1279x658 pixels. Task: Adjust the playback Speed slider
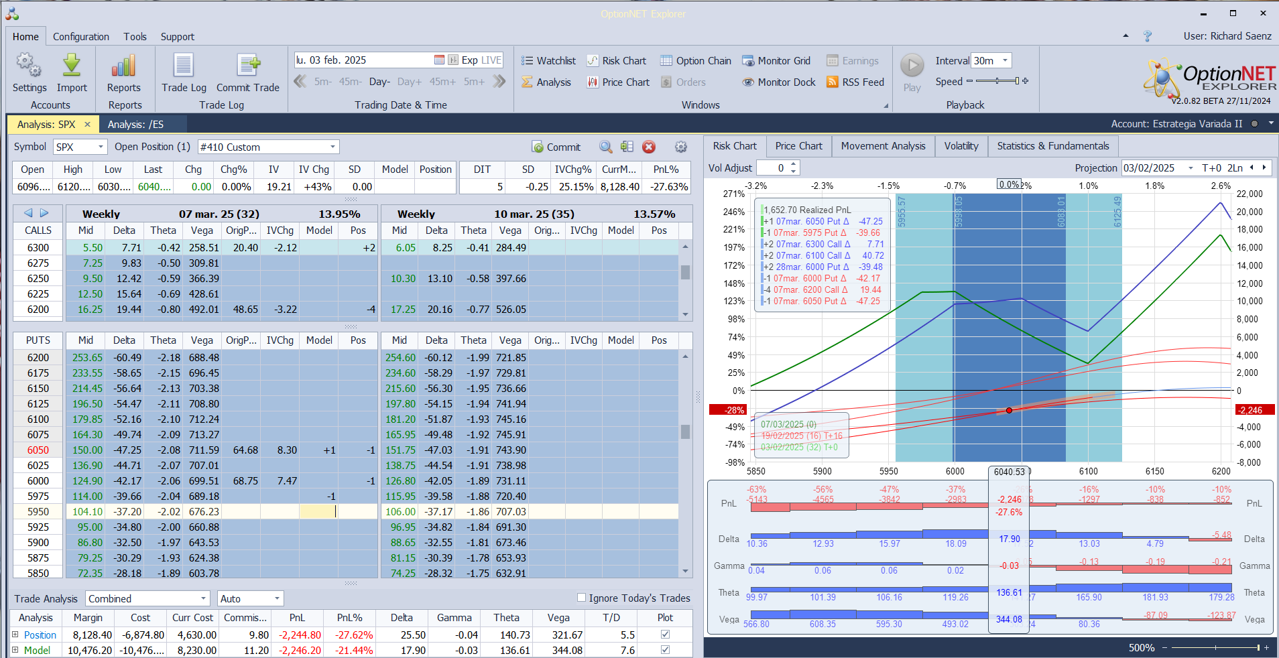[997, 81]
